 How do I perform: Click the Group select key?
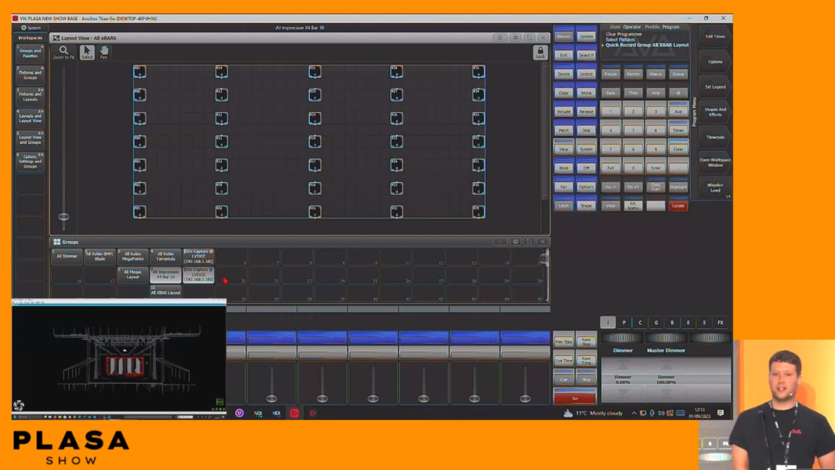(678, 72)
